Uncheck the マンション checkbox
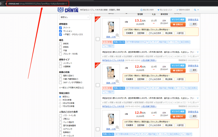218x137 pixels. click(60, 31)
